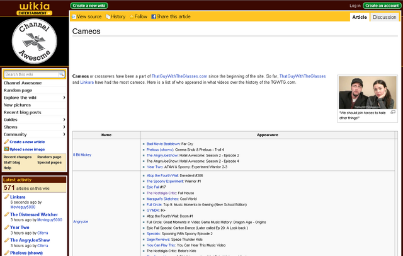Open Channel Awesome in the sidebar menu

tap(23, 83)
